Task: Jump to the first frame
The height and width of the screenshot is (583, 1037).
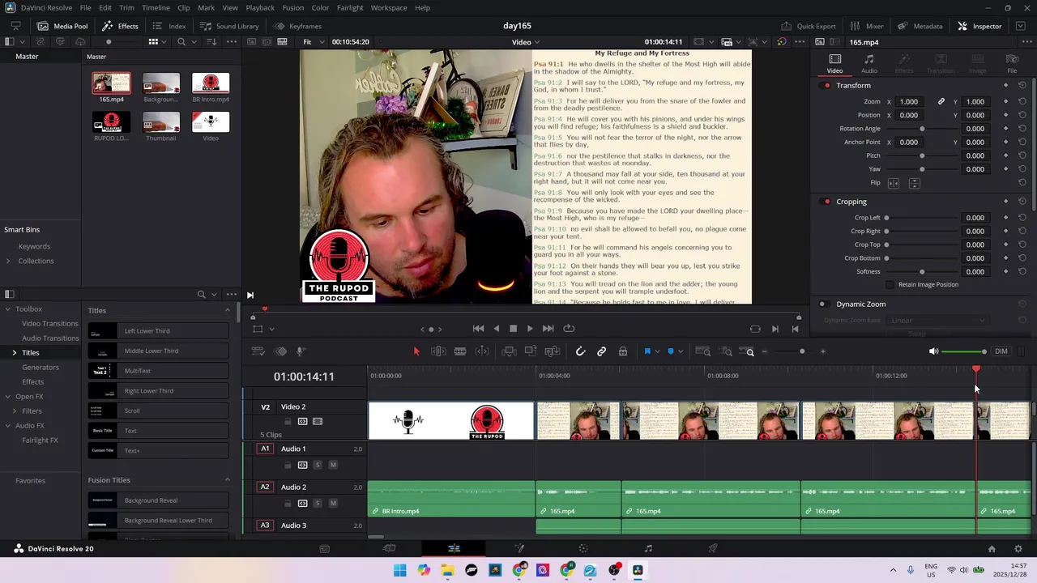Action: tap(478, 329)
